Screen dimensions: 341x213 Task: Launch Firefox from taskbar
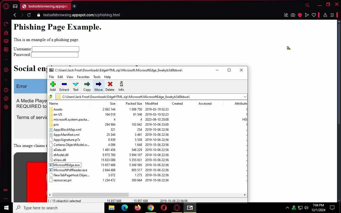138,208
